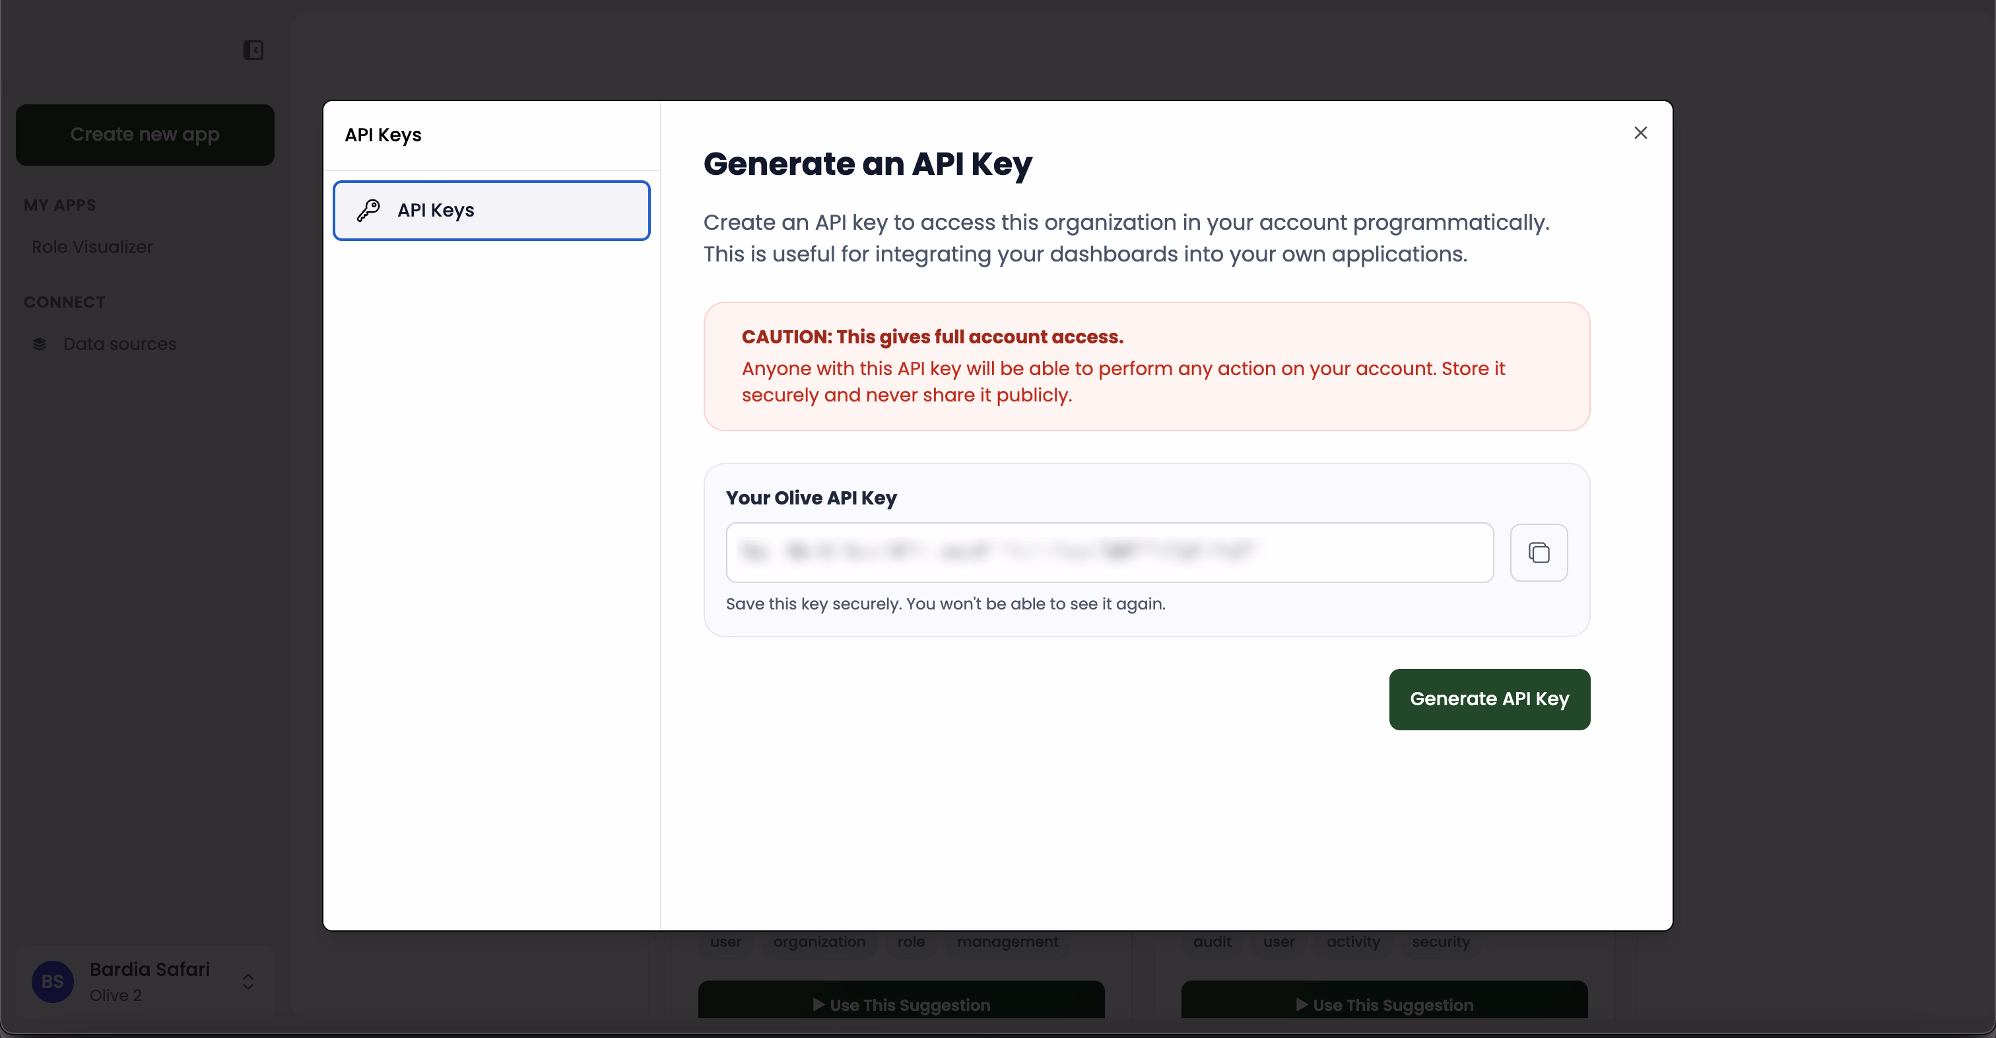The height and width of the screenshot is (1038, 1996).
Task: Click the play icon in the left Use This Suggestion button
Action: pos(820,1004)
